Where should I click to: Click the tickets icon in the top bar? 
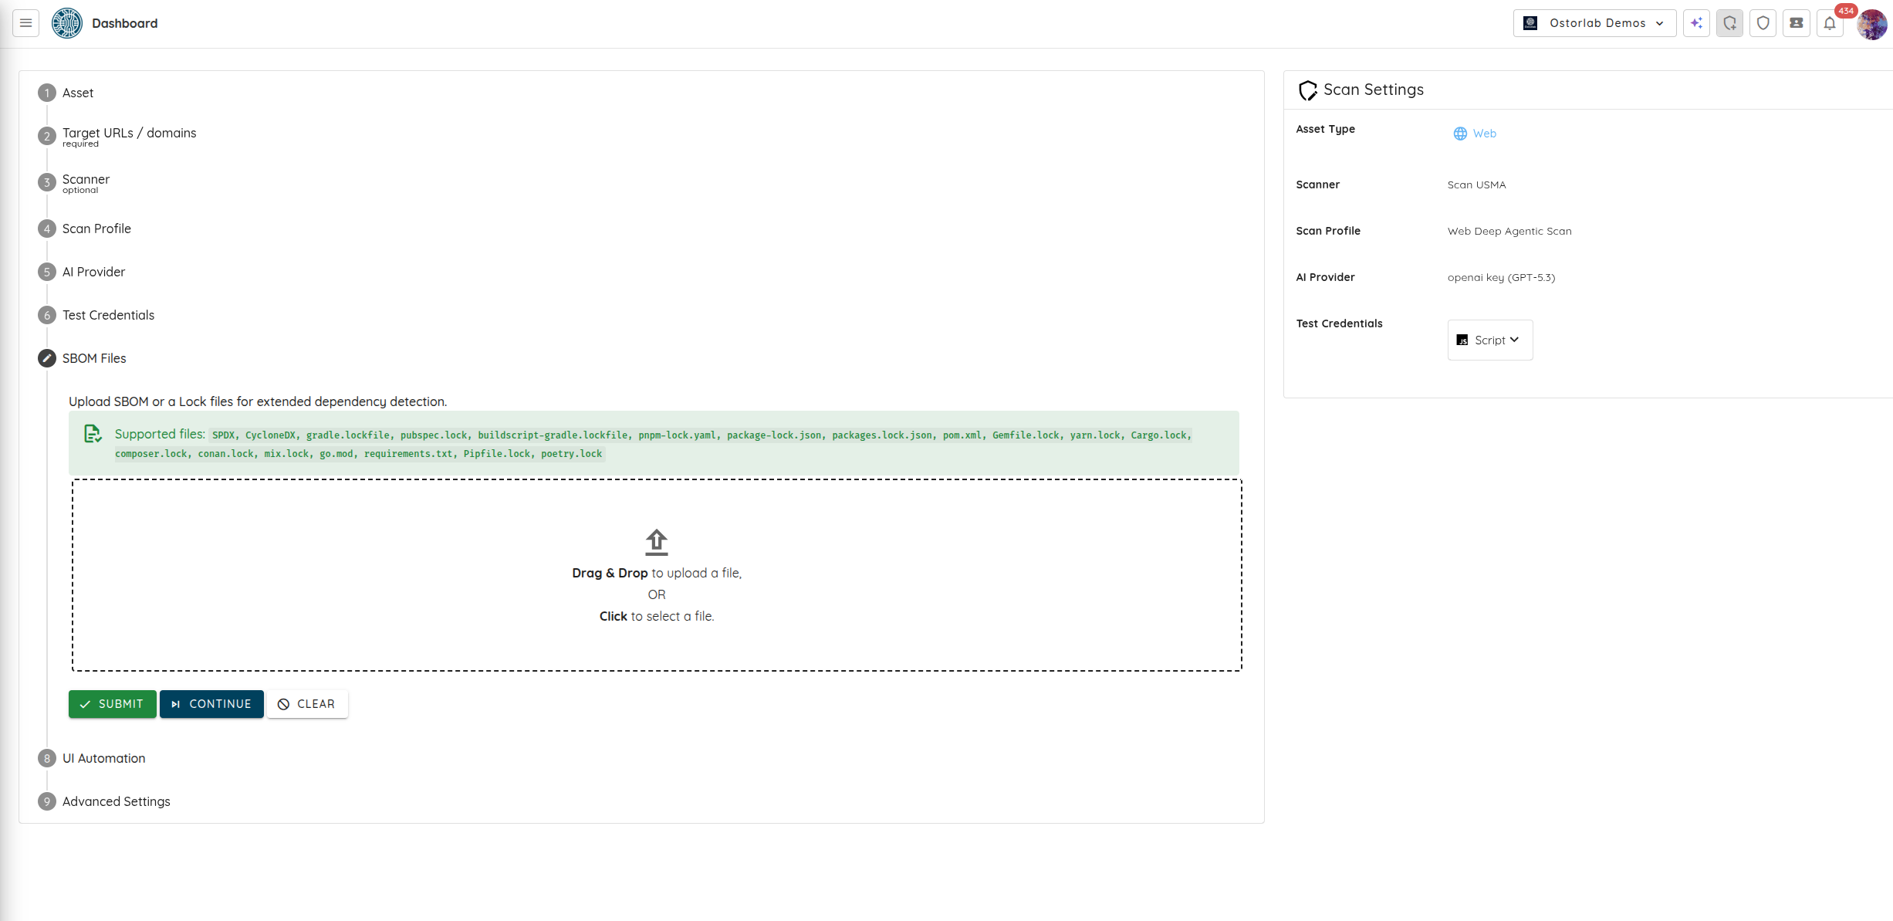point(1796,23)
